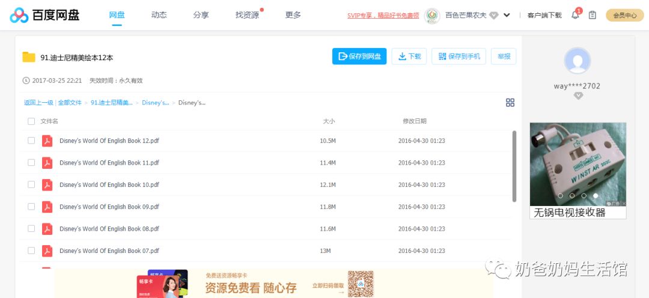This screenshot has width=649, height=298.
Task: Open the 动态 tab
Action: click(x=159, y=15)
